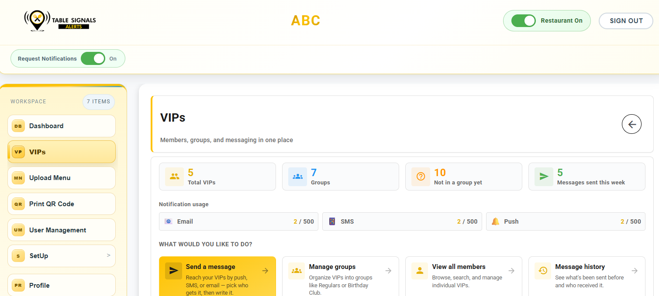This screenshot has height=296, width=659.
Task: Click the Total VIPs stat card
Action: pyautogui.click(x=217, y=177)
